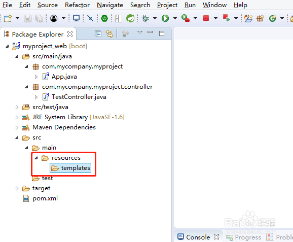Click the red Stop square icon

click(206, 18)
